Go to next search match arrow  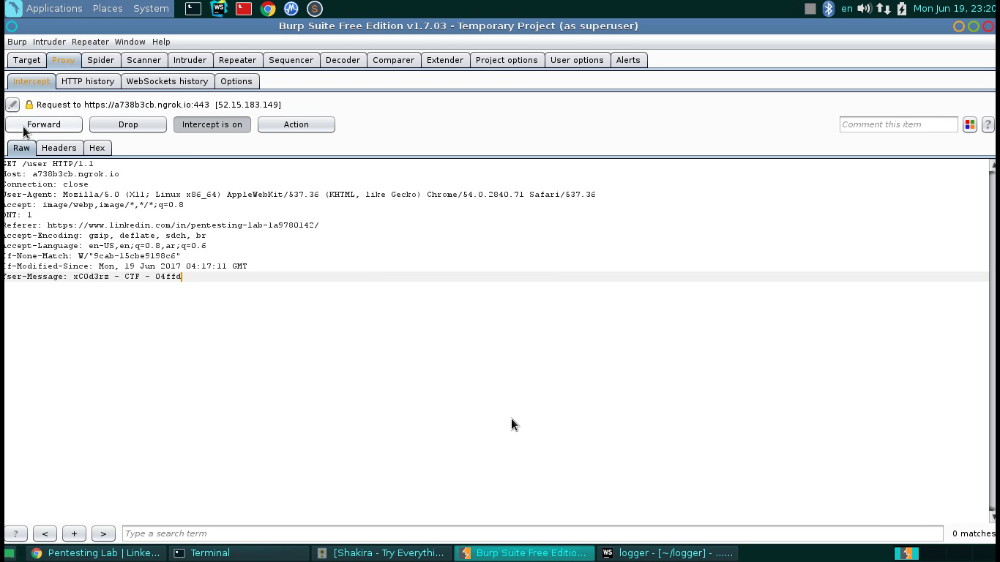[x=103, y=533]
